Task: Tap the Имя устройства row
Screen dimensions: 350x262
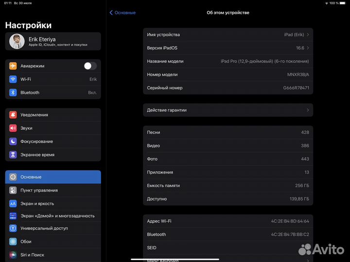Action: pos(228,35)
